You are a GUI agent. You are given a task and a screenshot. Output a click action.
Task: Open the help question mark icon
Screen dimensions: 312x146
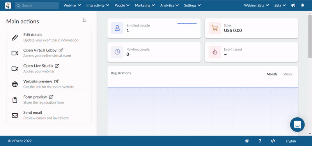click(260, 141)
